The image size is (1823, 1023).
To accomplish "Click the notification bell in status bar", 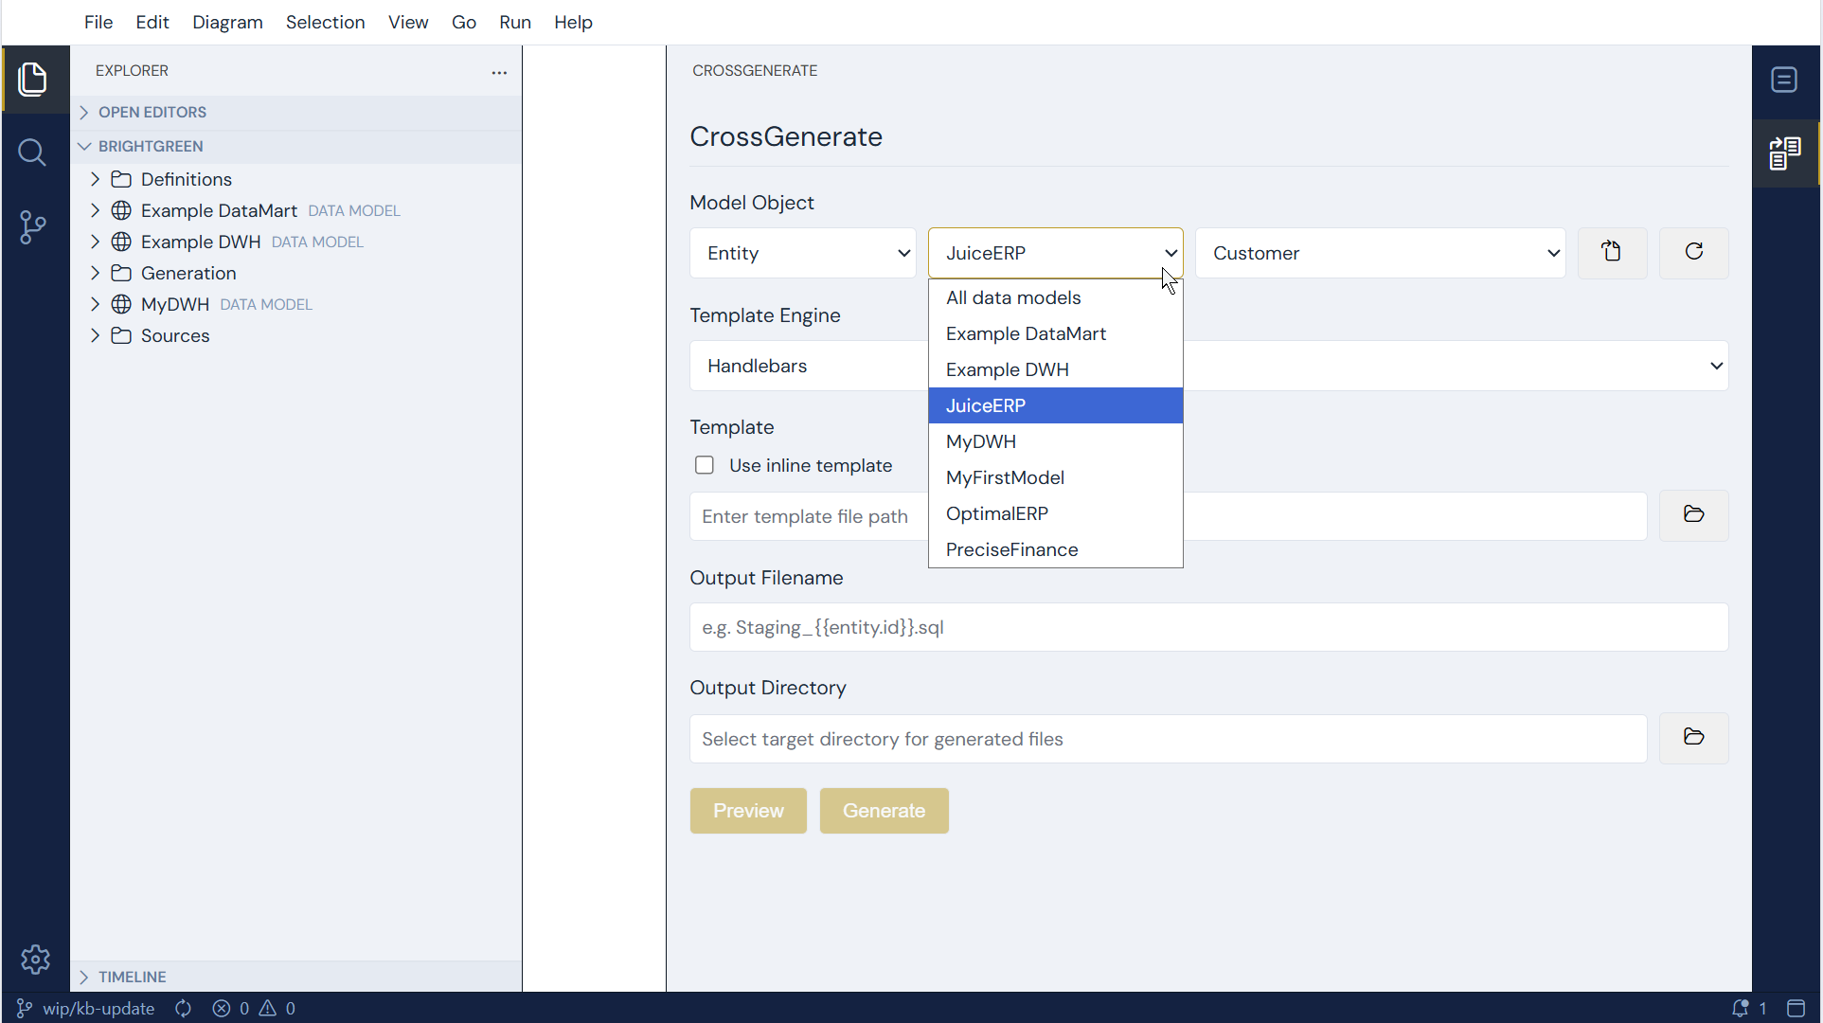I will (x=1740, y=1009).
